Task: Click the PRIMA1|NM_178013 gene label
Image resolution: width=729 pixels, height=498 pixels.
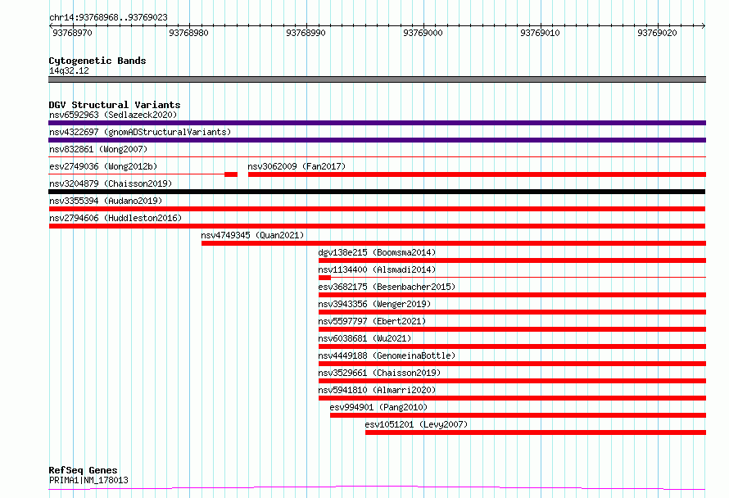Action: pyautogui.click(x=88, y=480)
